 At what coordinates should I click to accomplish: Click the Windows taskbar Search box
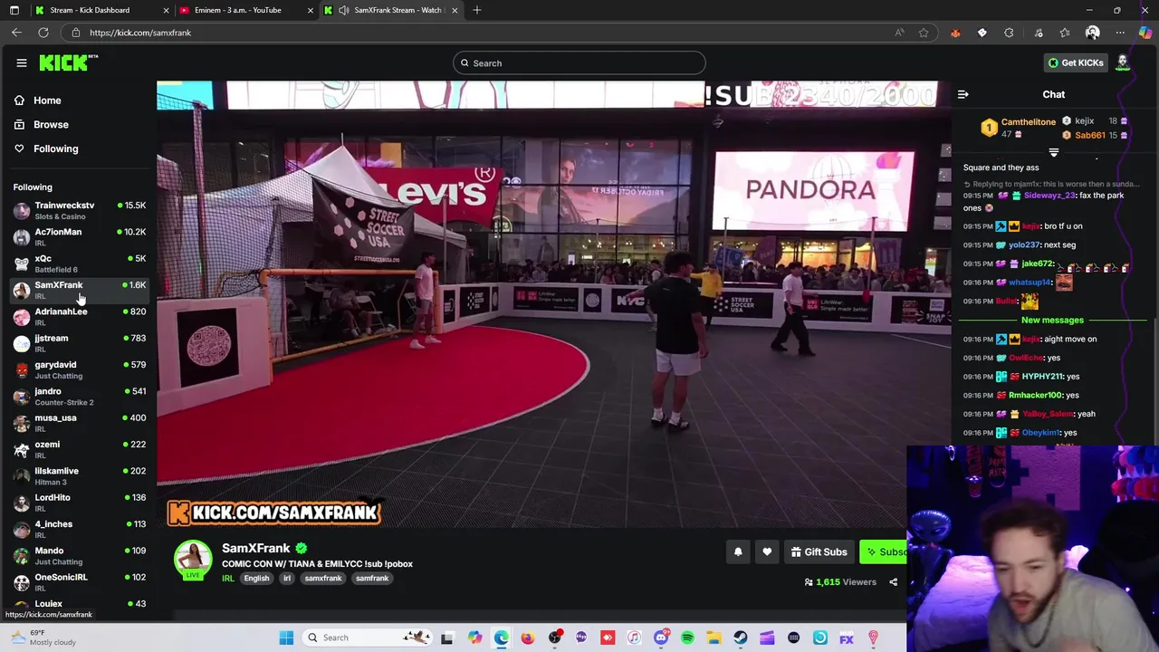(x=367, y=638)
